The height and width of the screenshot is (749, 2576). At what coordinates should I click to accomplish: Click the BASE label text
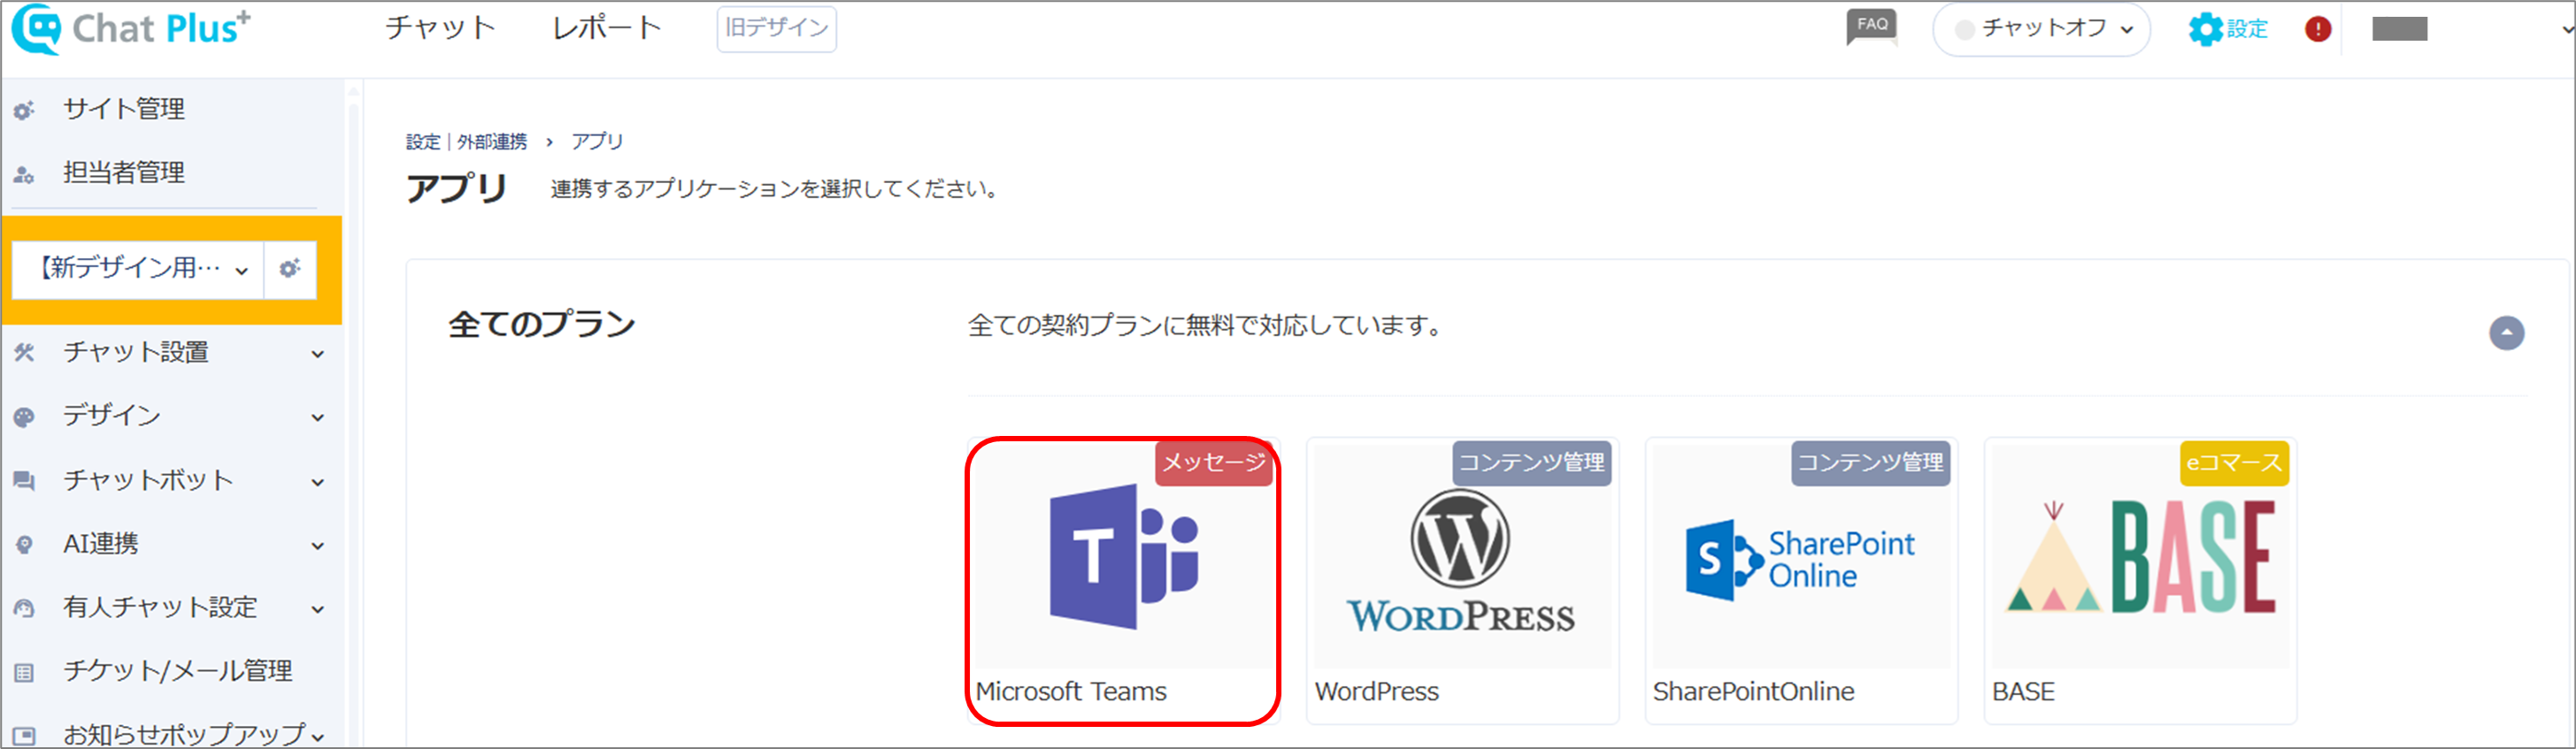pyautogui.click(x=2023, y=692)
